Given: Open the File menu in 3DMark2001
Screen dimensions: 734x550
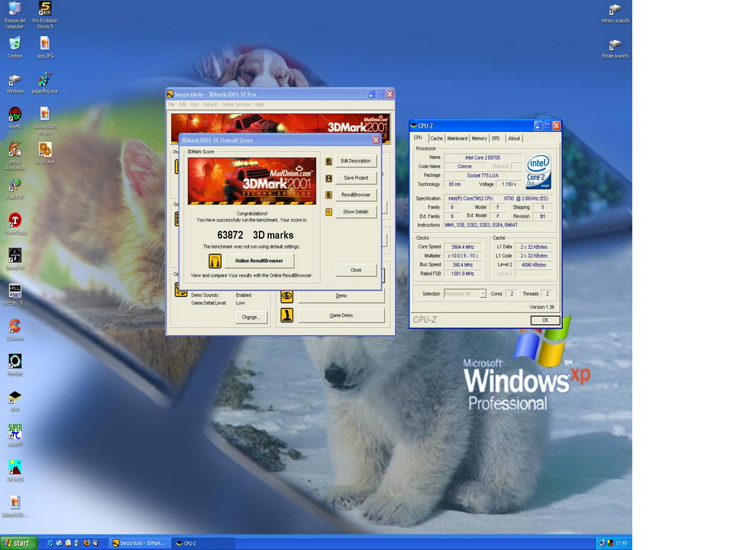Looking at the screenshot, I should pyautogui.click(x=171, y=105).
